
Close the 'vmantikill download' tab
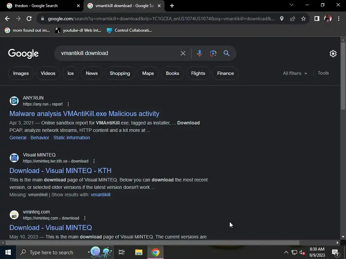(x=159, y=6)
